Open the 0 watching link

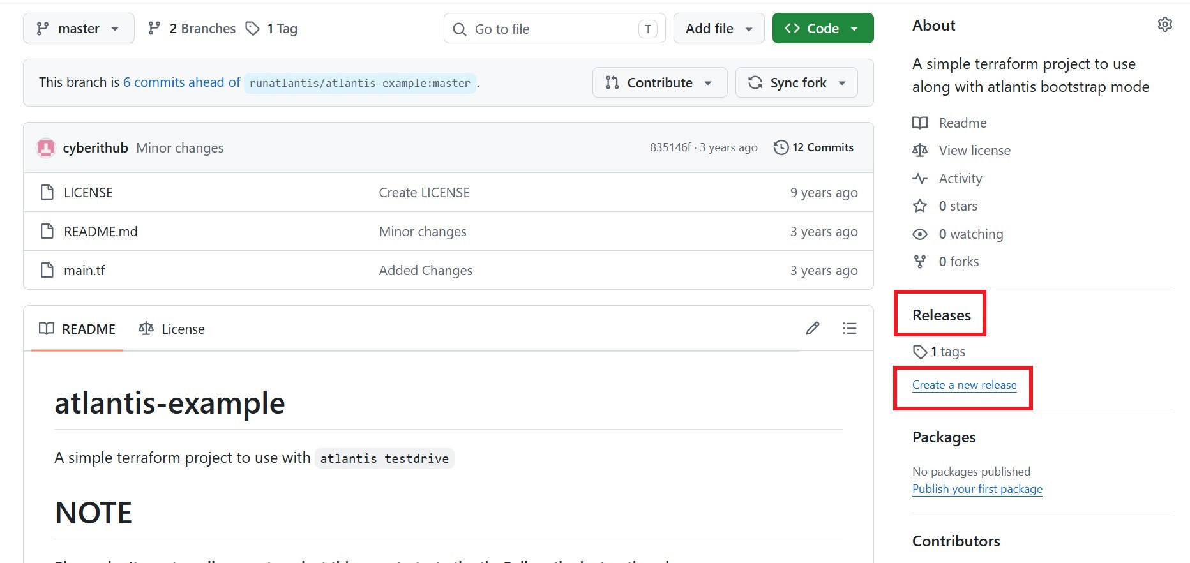click(971, 234)
